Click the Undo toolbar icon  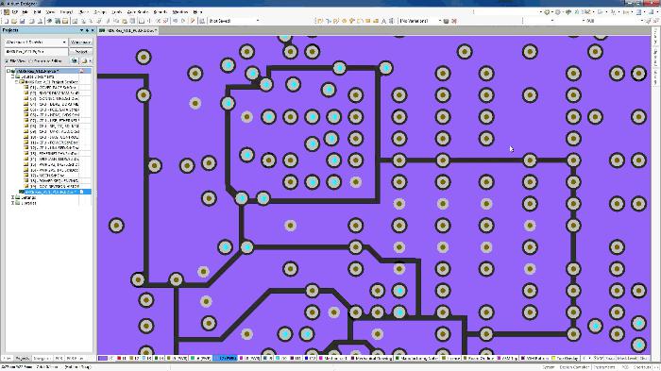click(175, 21)
